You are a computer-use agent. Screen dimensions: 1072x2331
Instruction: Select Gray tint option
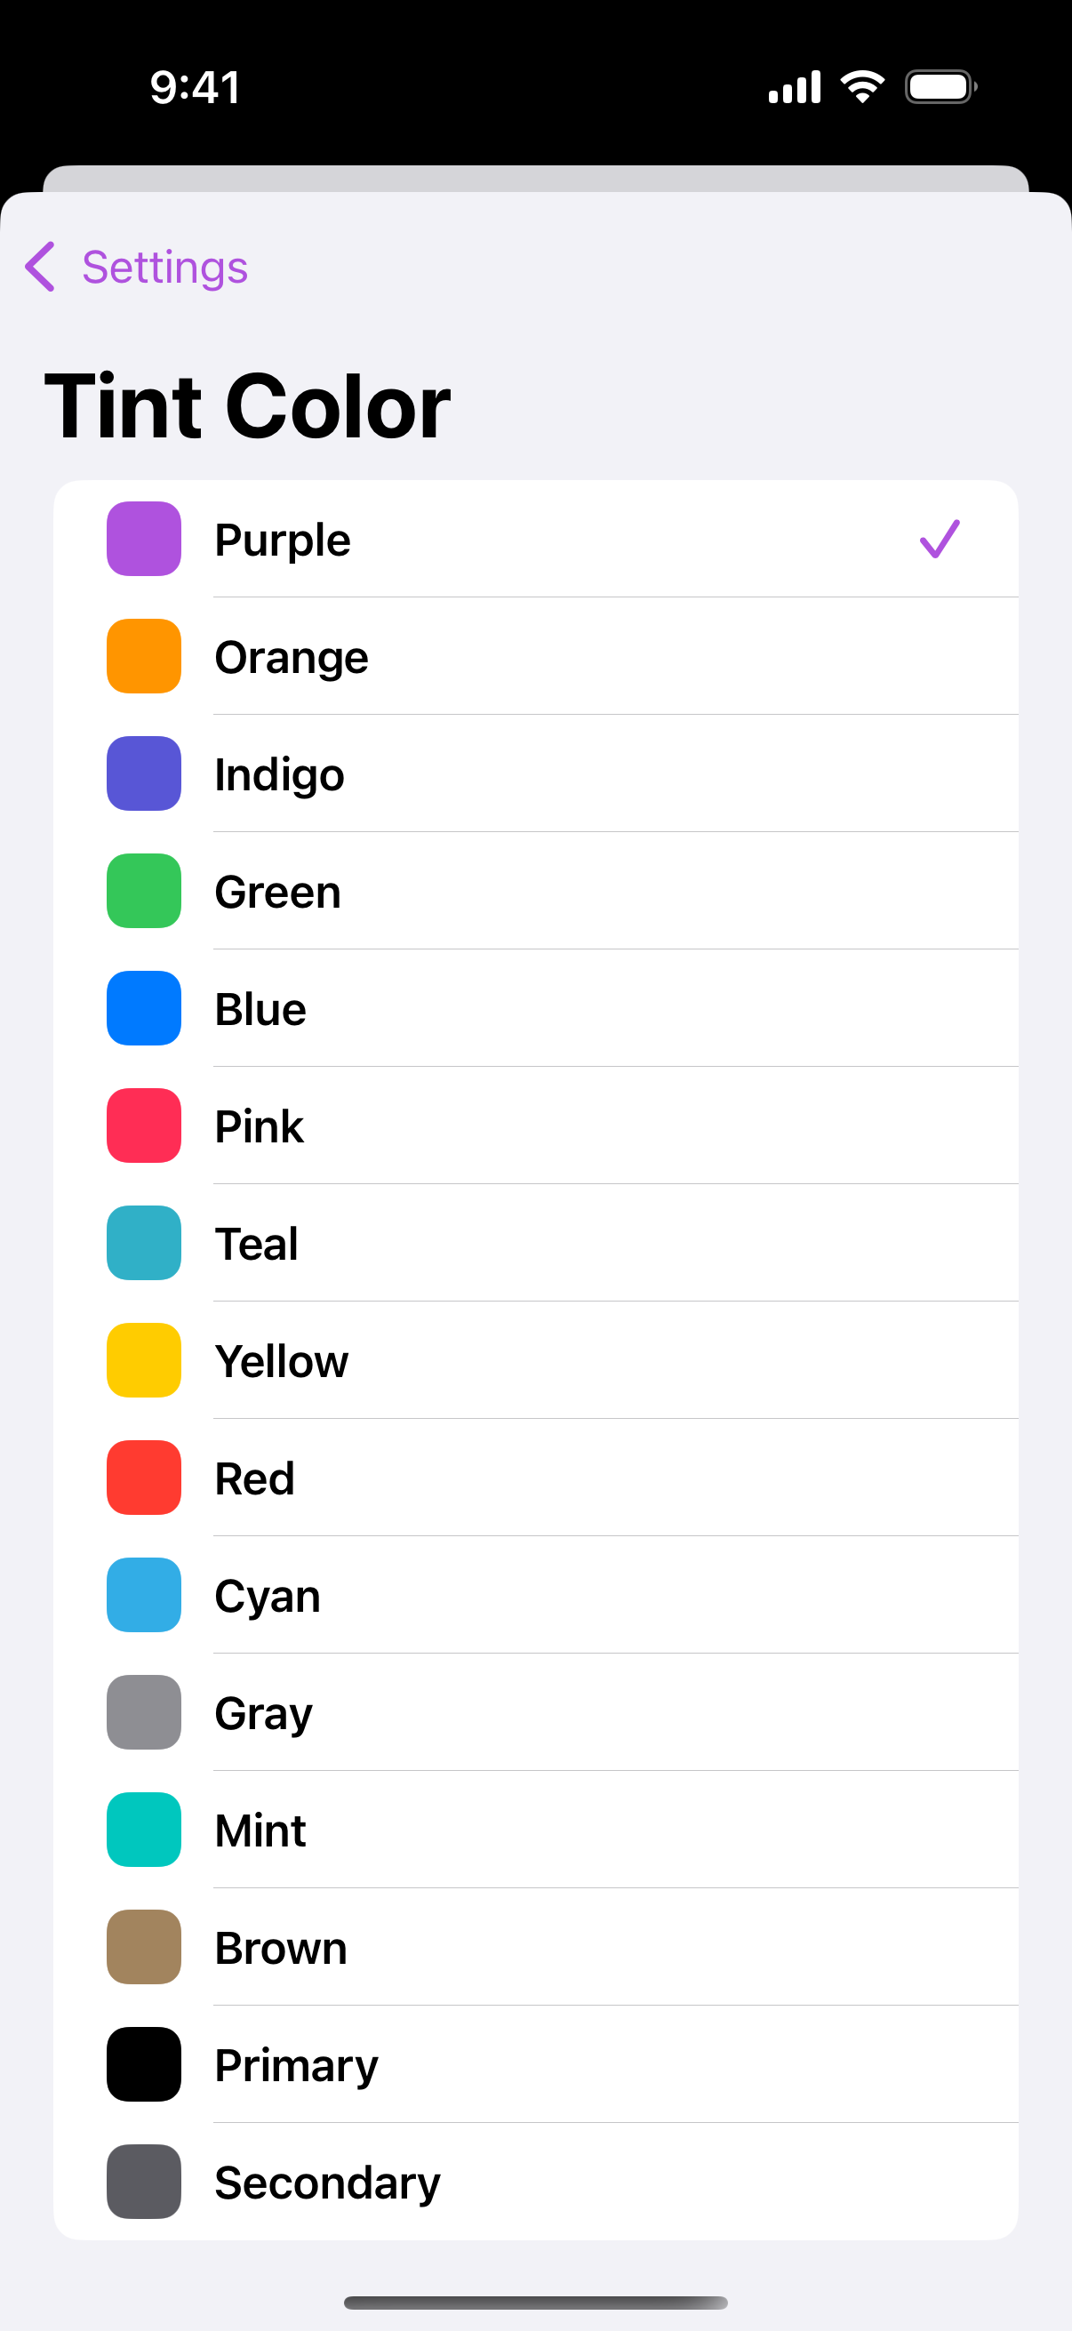coord(535,1712)
